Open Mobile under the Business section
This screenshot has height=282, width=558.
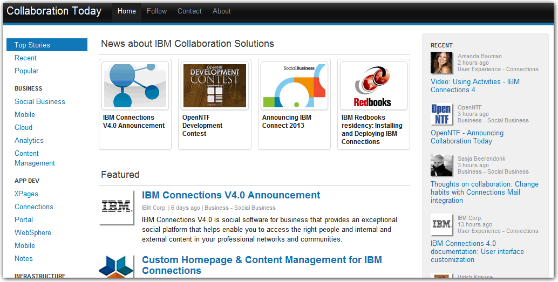click(x=25, y=114)
